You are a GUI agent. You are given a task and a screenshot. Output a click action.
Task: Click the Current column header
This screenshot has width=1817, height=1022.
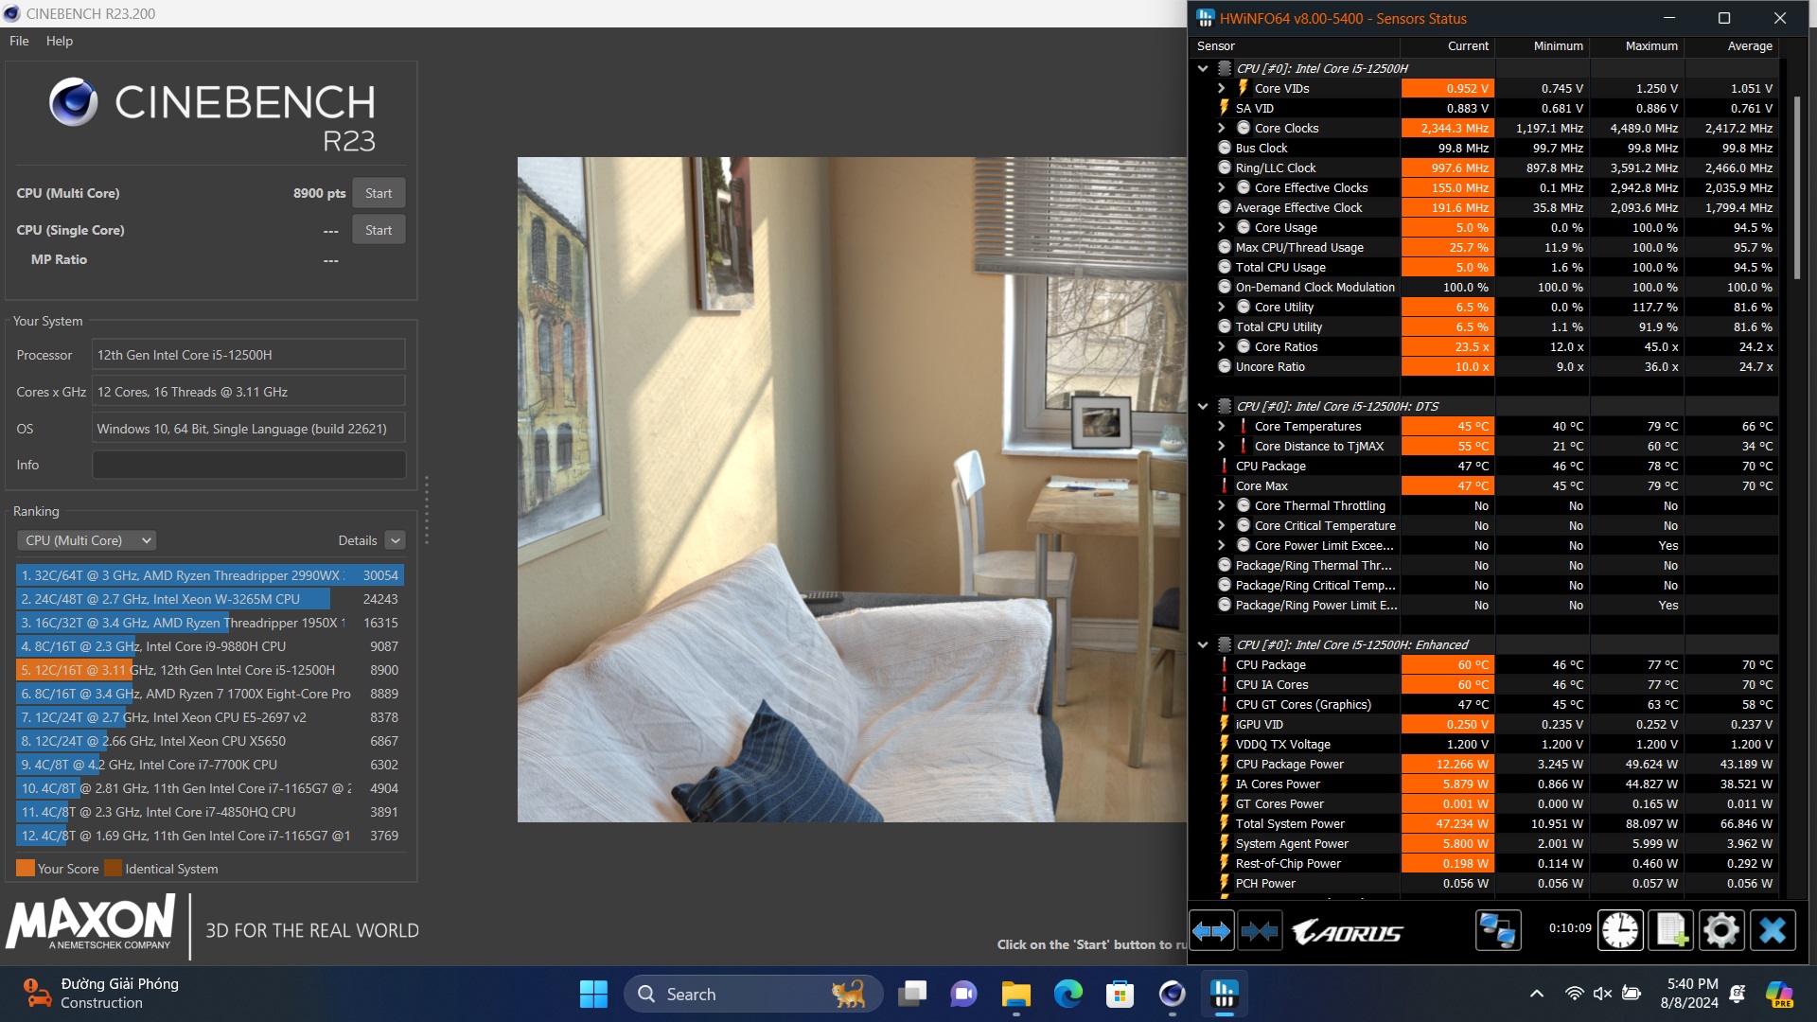(1447, 45)
